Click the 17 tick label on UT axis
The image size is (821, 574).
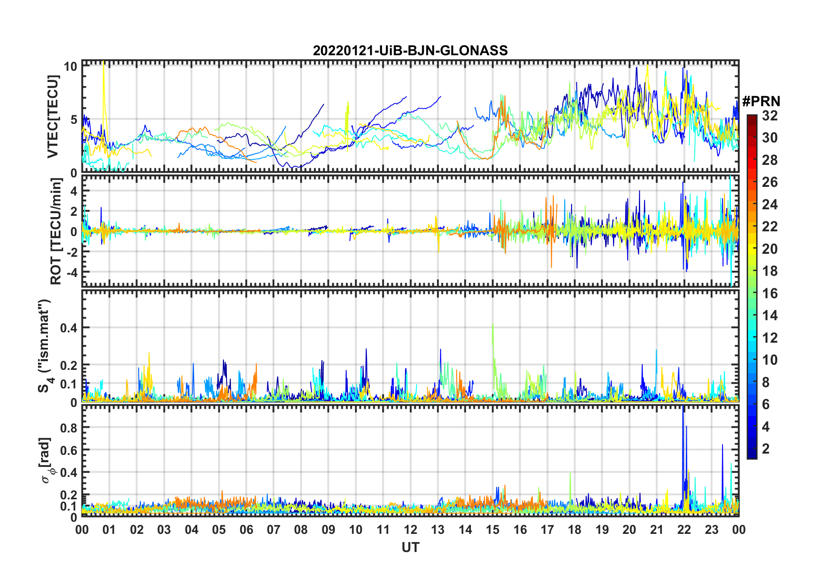(x=547, y=530)
